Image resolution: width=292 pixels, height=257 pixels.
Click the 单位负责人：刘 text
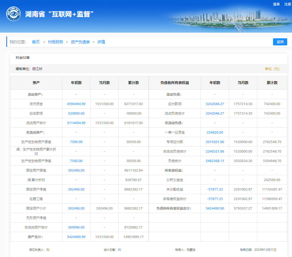pos(39,250)
